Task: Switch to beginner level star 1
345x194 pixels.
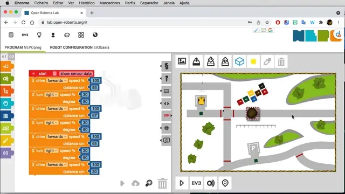Action: tap(4, 57)
